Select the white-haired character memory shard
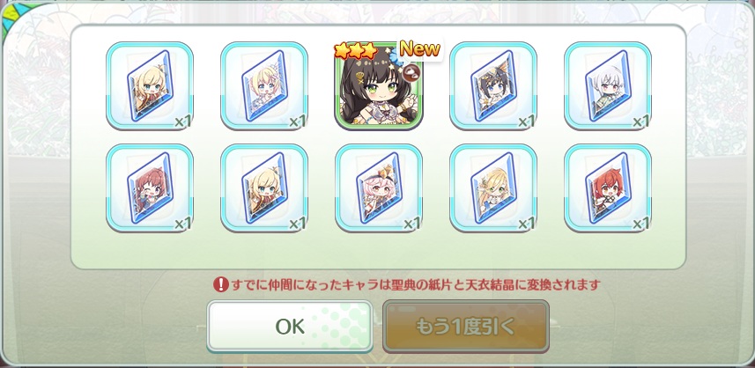This screenshot has height=368, width=755. 608,85
